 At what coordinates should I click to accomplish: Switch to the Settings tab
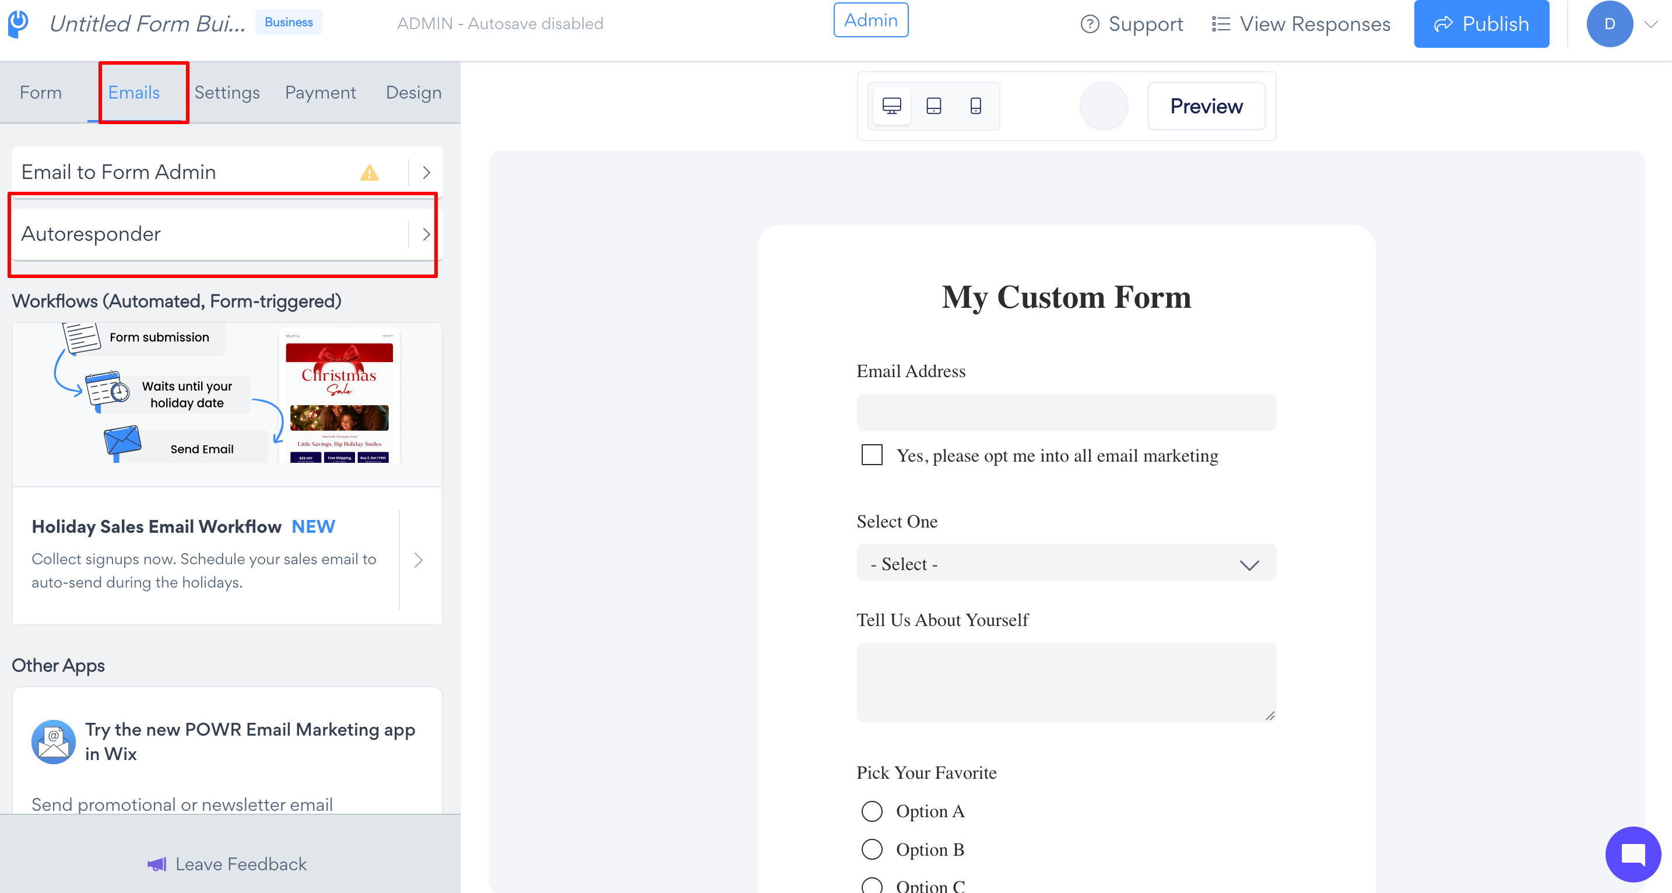click(x=227, y=93)
